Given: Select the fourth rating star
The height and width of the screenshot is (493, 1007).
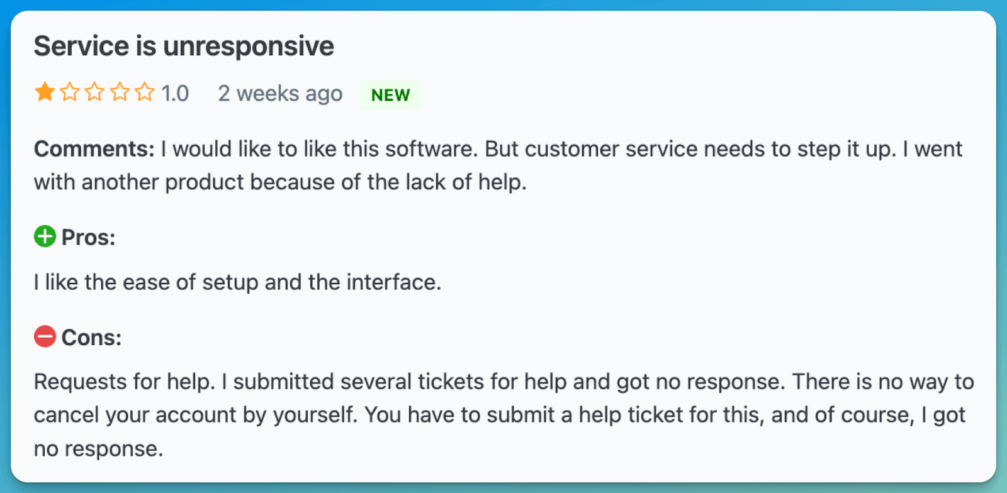Looking at the screenshot, I should 120,92.
